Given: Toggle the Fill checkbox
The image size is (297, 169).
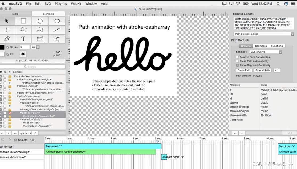Looking at the screenshot, I should click(x=8, y=54).
